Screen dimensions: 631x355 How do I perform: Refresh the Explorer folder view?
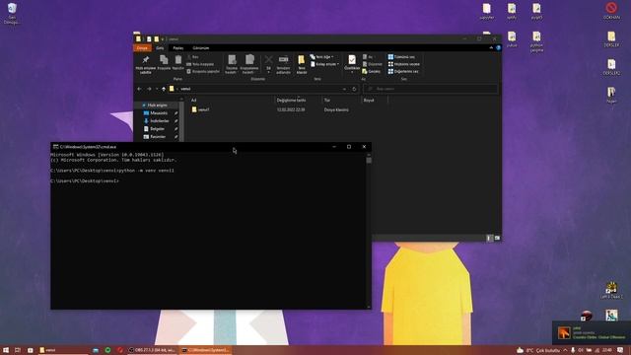(x=354, y=89)
